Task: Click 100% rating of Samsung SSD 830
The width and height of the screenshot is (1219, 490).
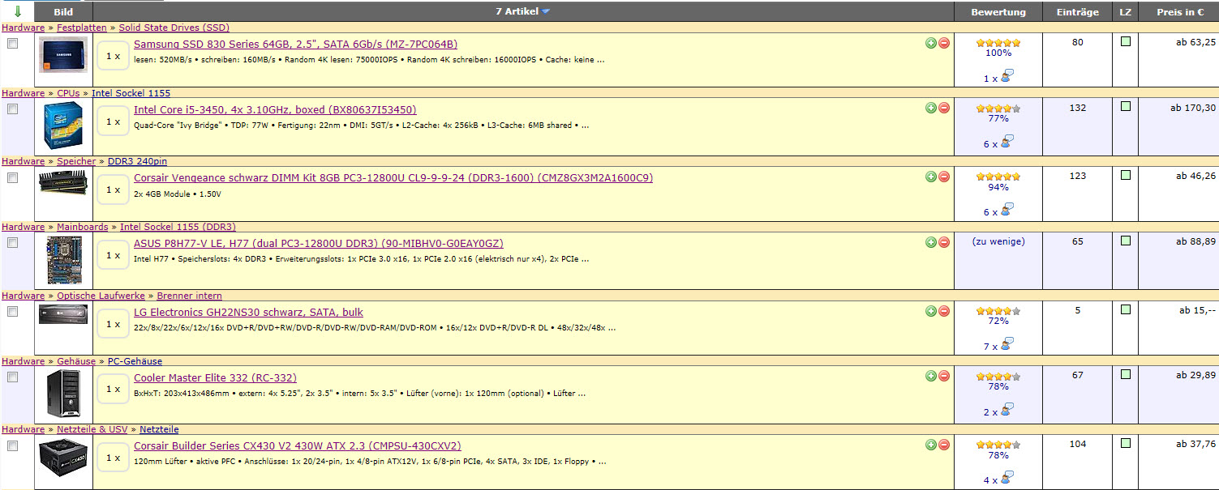Action: [998, 53]
